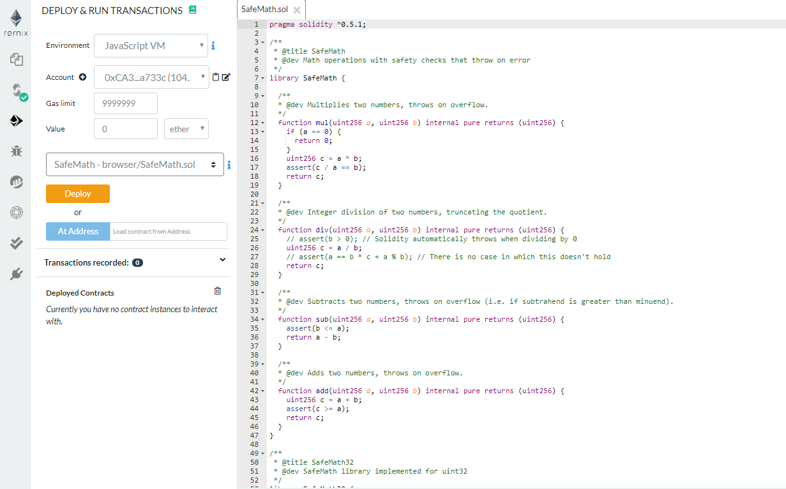The height and width of the screenshot is (489, 786).
Task: Click 'library SafeMath {' code line
Action: [307, 78]
